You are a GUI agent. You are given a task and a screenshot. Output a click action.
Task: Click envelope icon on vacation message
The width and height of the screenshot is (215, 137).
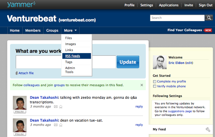pos(56,125)
